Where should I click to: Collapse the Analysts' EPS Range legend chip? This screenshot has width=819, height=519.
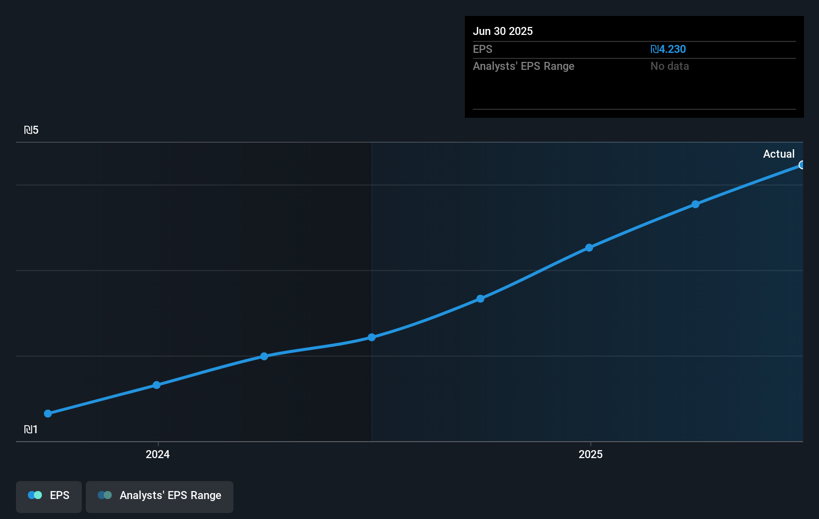[x=160, y=496]
